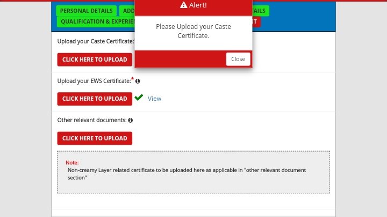Image resolution: width=387 pixels, height=217 pixels.
Task: Open the partially hidden ADD tab
Action: pos(127,11)
